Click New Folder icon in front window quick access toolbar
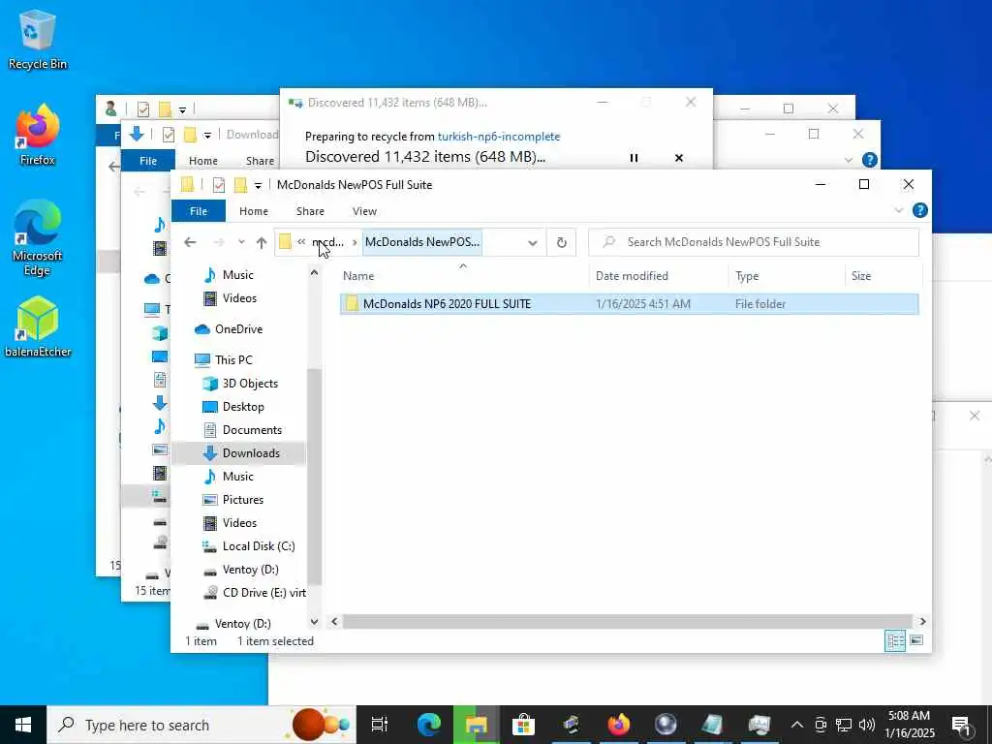Viewport: 992px width, 744px height. pos(240,185)
